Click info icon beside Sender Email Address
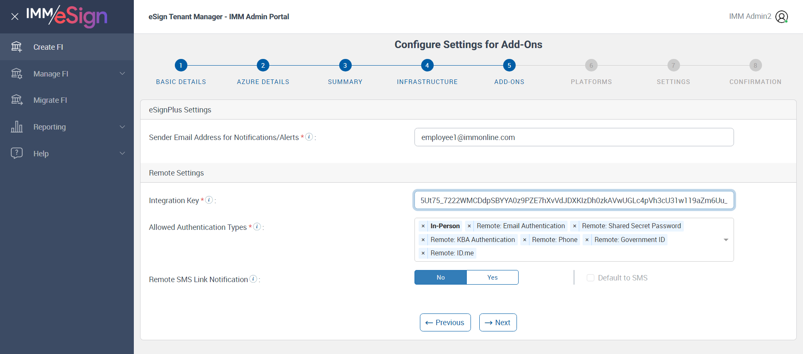This screenshot has height=354, width=803. tap(309, 137)
